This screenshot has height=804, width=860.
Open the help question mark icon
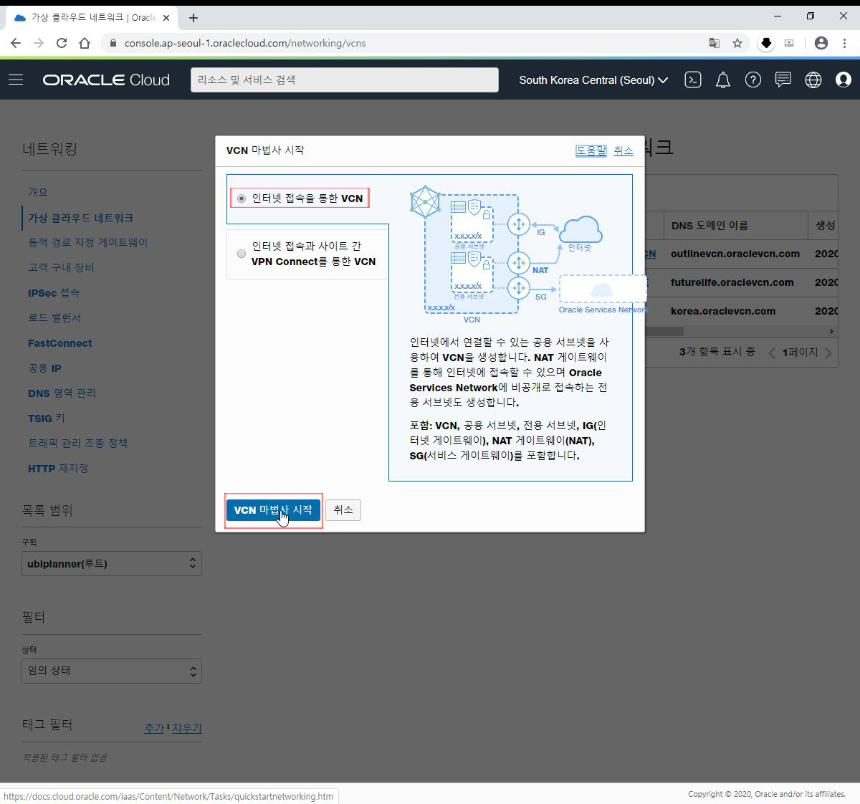(752, 80)
